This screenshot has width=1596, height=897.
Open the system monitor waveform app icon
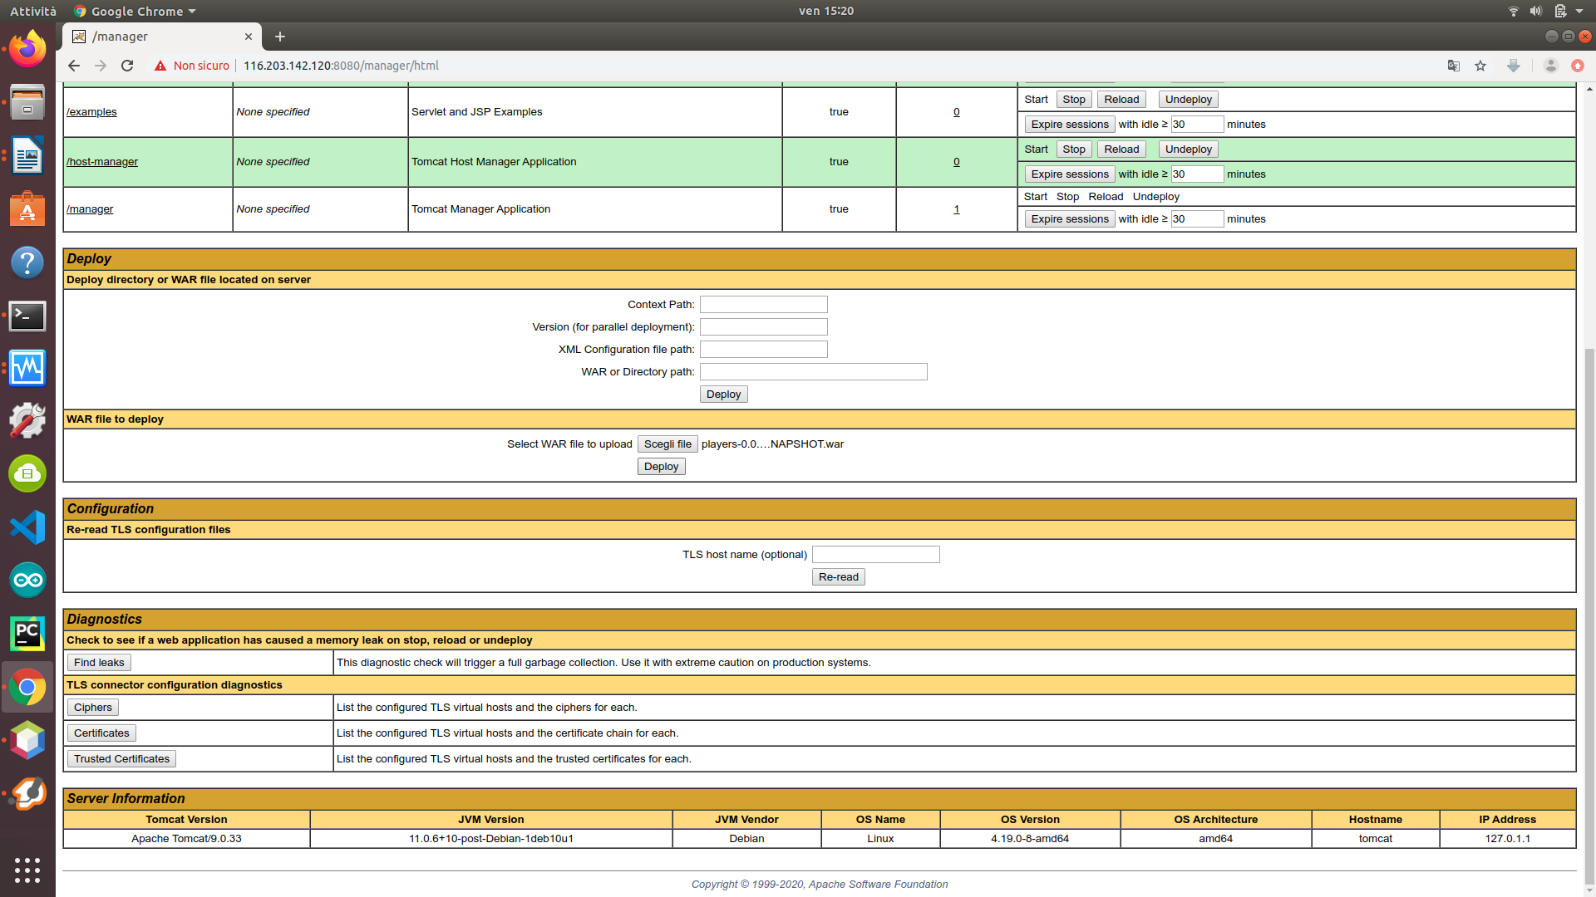(x=27, y=368)
